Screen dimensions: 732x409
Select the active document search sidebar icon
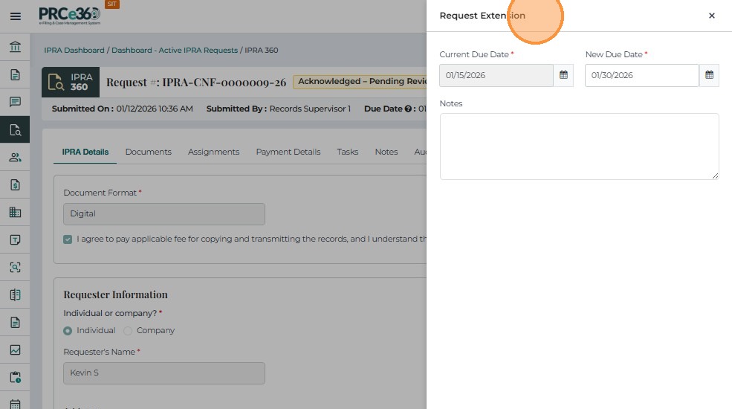tap(15, 130)
